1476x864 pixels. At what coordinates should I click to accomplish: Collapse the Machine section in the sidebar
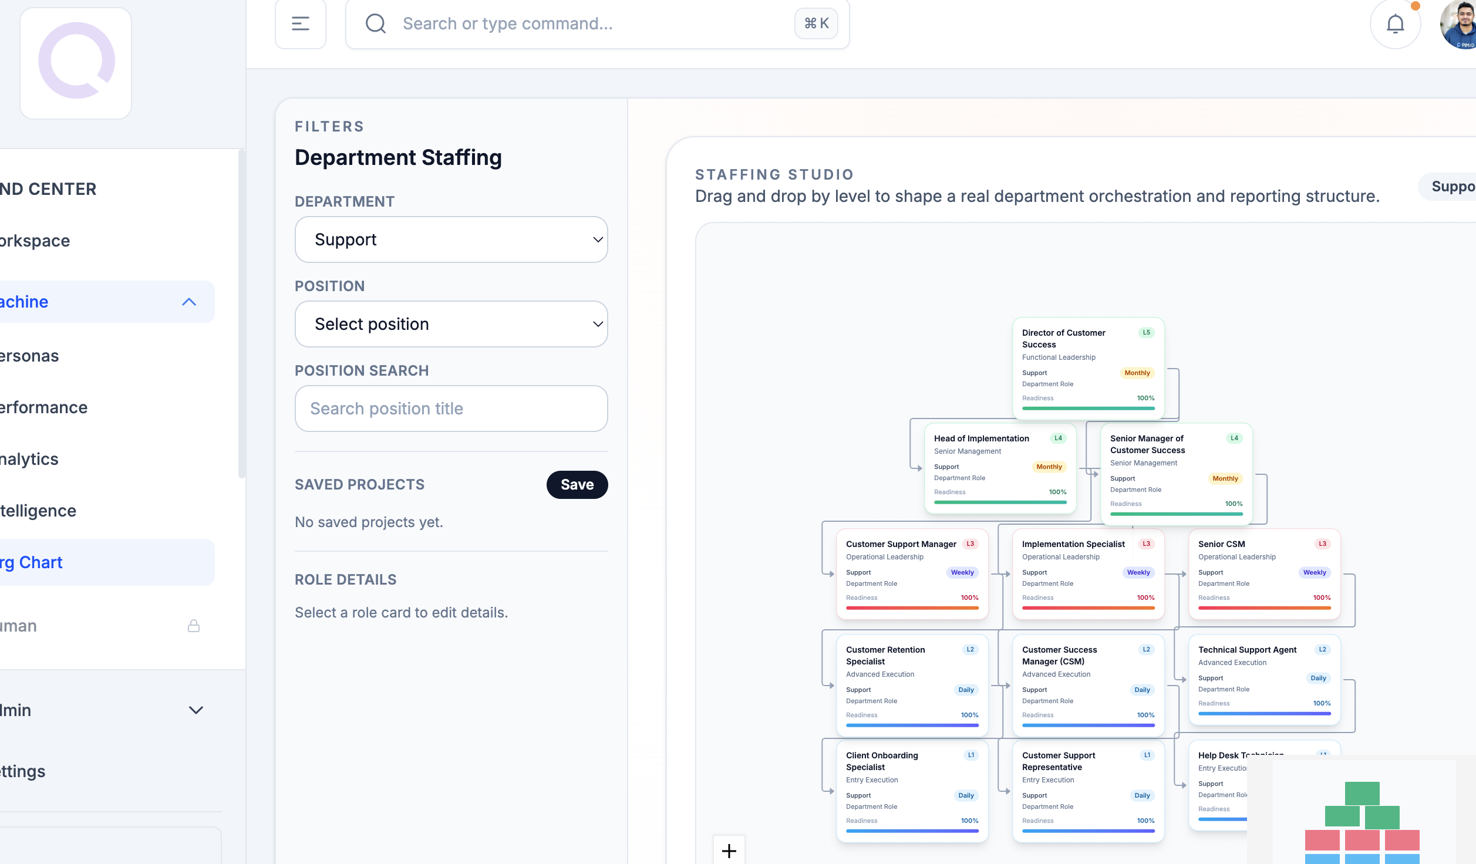[189, 302]
